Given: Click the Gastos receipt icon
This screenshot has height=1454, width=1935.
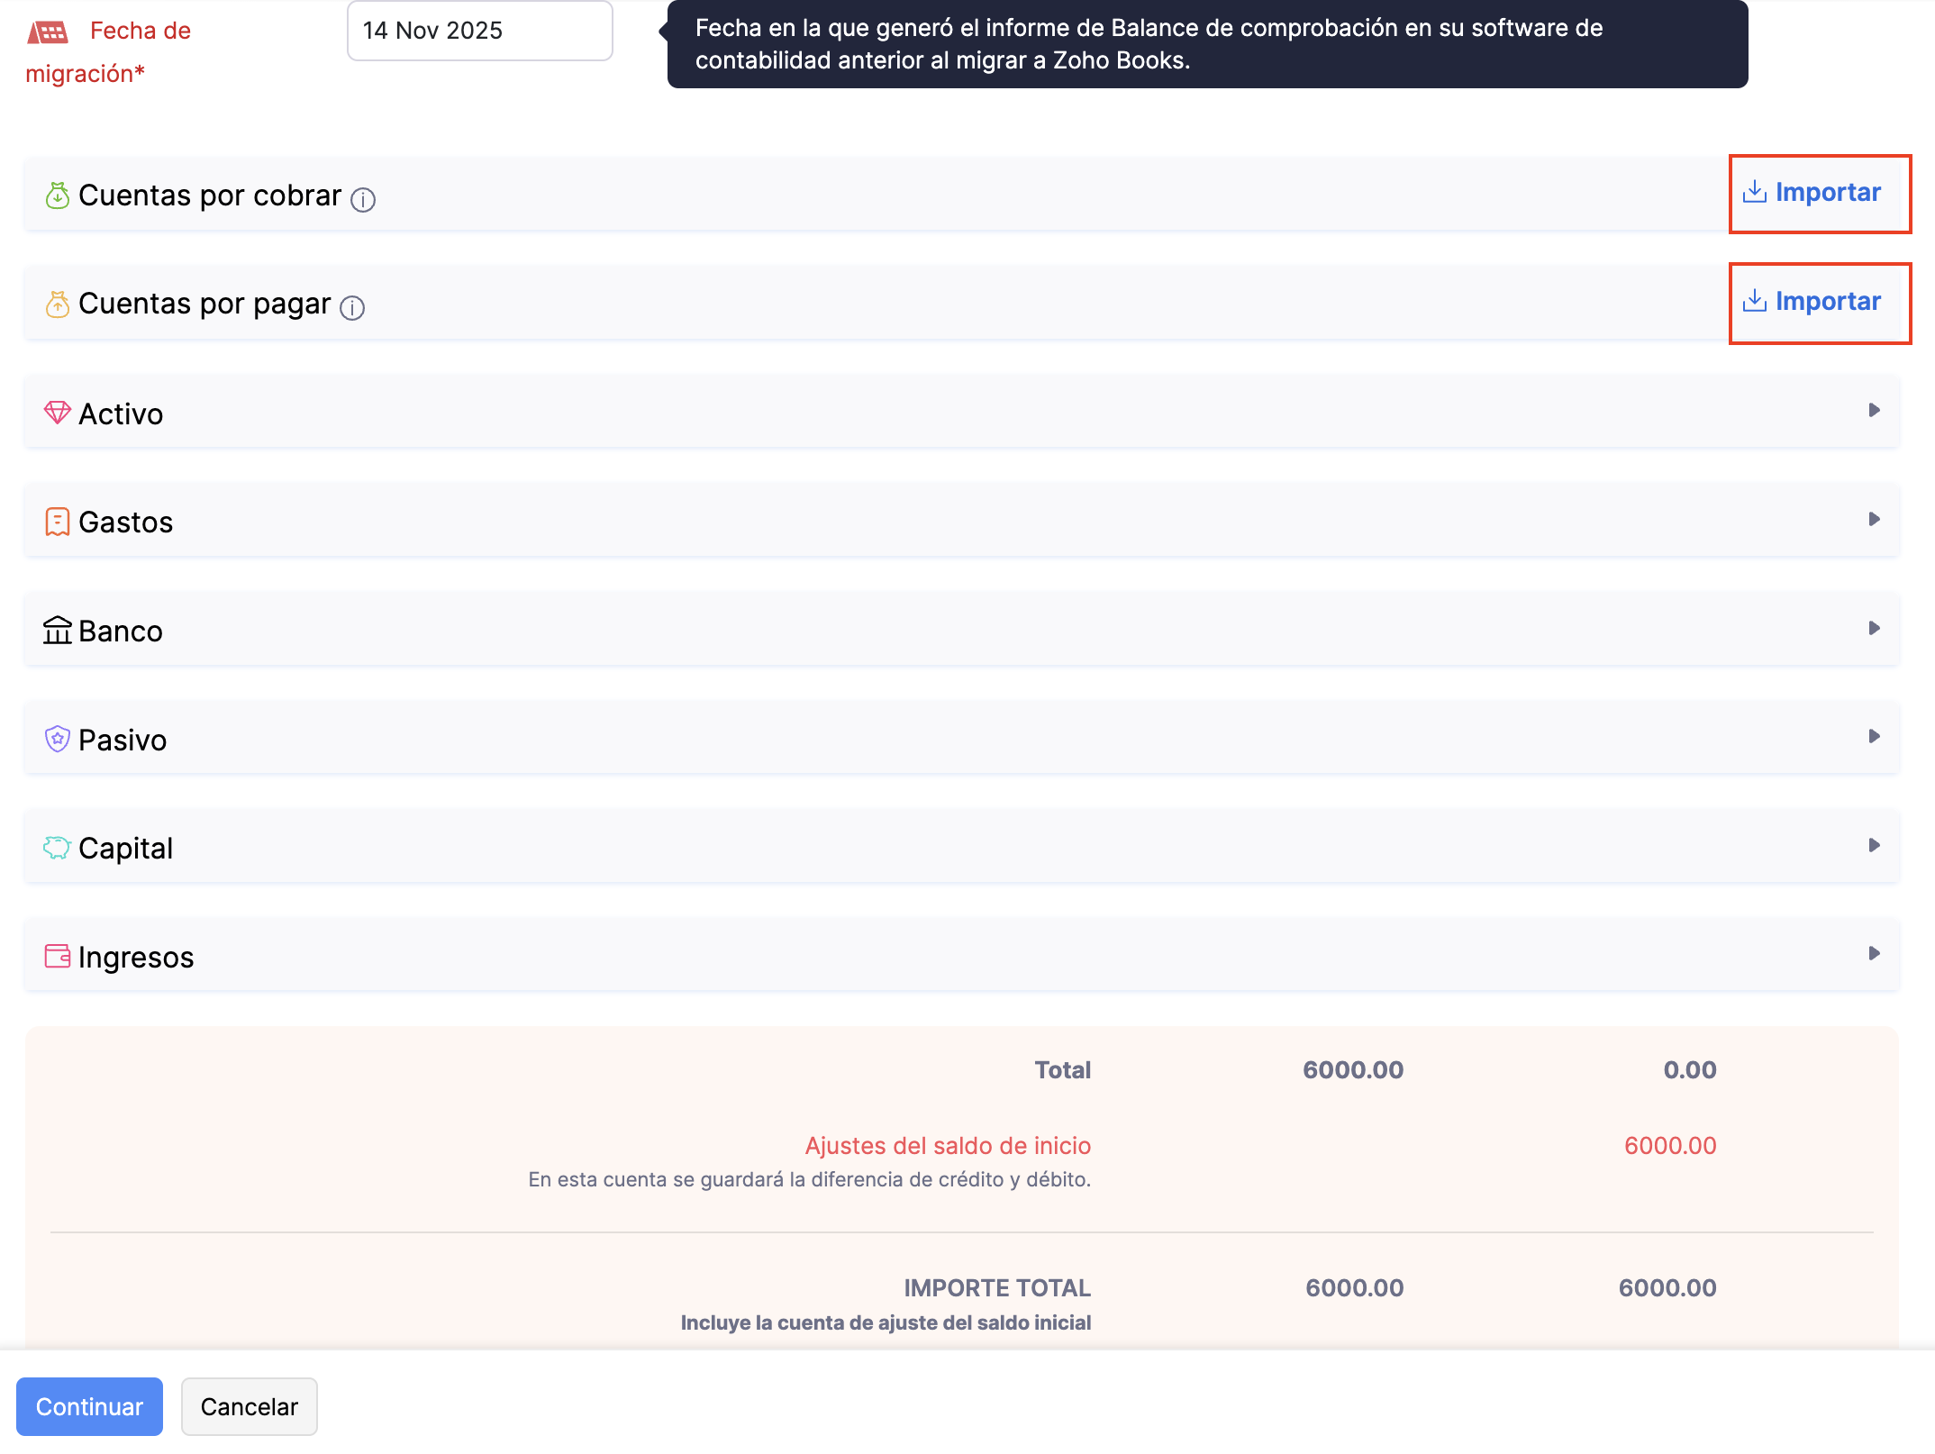Looking at the screenshot, I should click(57, 522).
